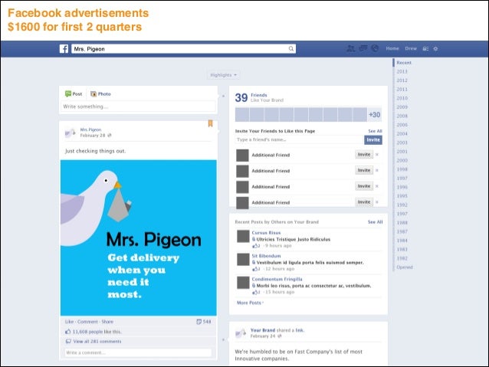Open the notifications globe icon
The height and width of the screenshot is (367, 489).
click(x=375, y=48)
